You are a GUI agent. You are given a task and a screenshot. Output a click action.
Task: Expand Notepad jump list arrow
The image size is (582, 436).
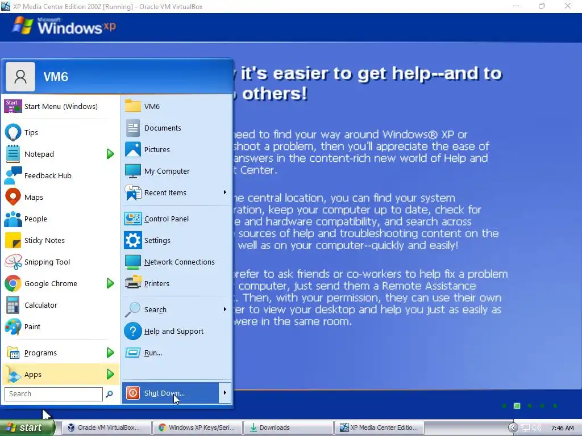(110, 154)
